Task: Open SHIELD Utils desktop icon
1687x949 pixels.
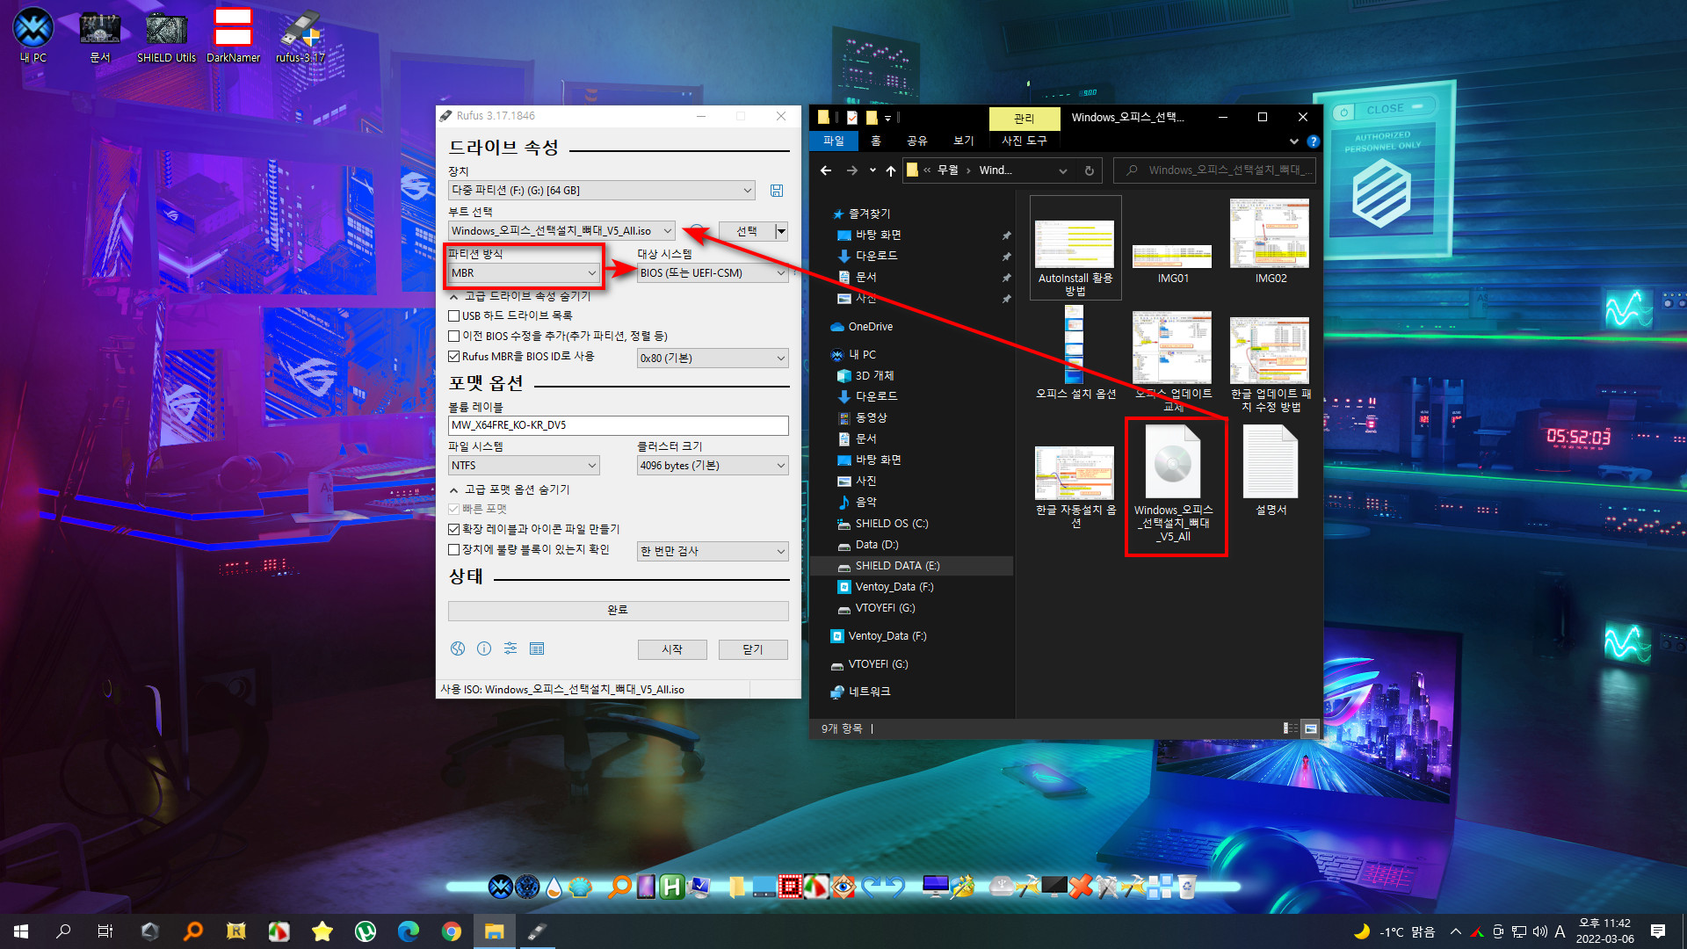Action: pos(166,35)
